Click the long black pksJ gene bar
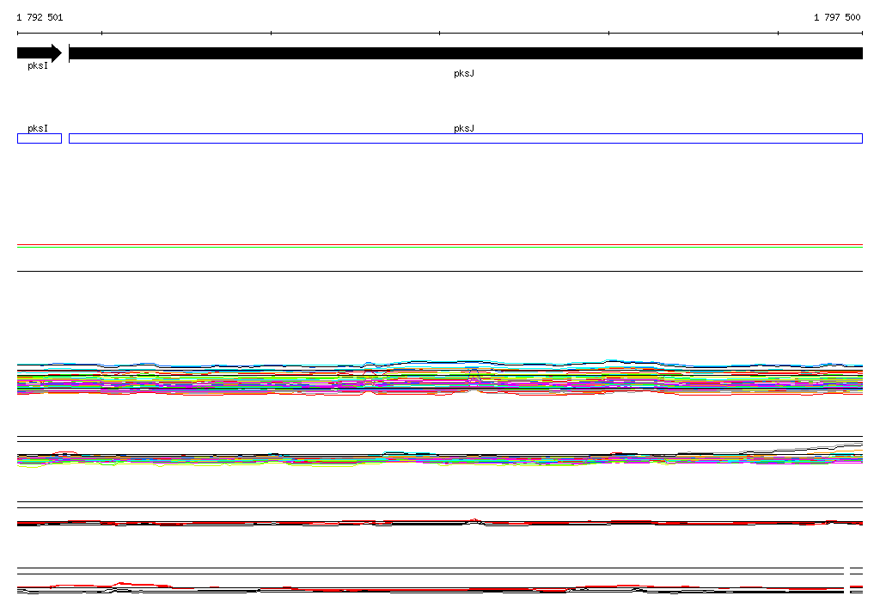 466,53
